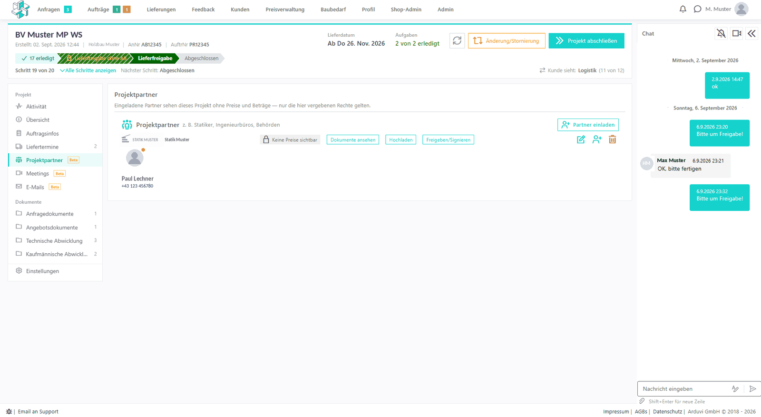Click the spellcheck icon in message field
Screen dimensions: 761x417
point(735,389)
